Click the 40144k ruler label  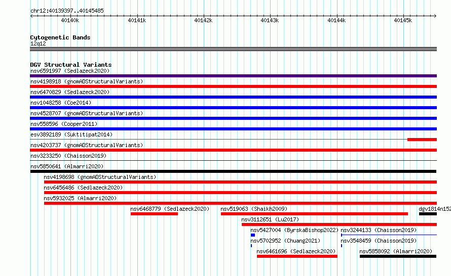click(336, 20)
